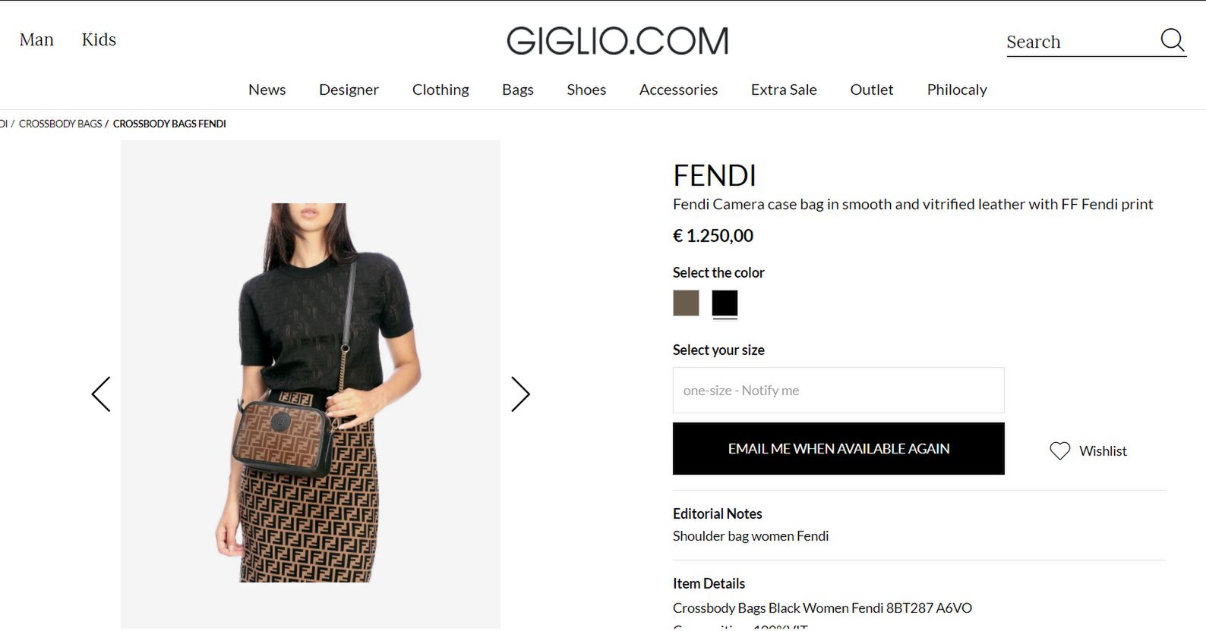1206x631 pixels.
Task: Select the brown color swatch
Action: [686, 303]
